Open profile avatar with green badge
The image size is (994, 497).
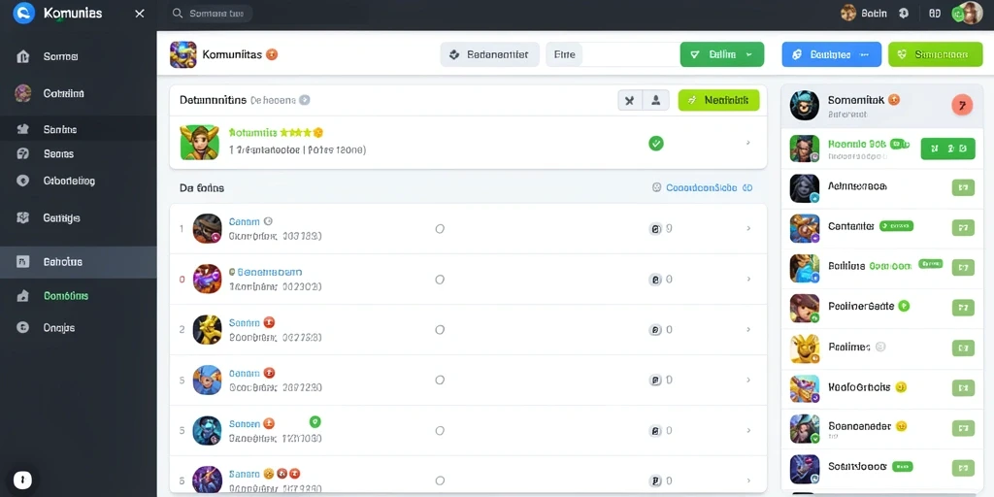pos(968,13)
